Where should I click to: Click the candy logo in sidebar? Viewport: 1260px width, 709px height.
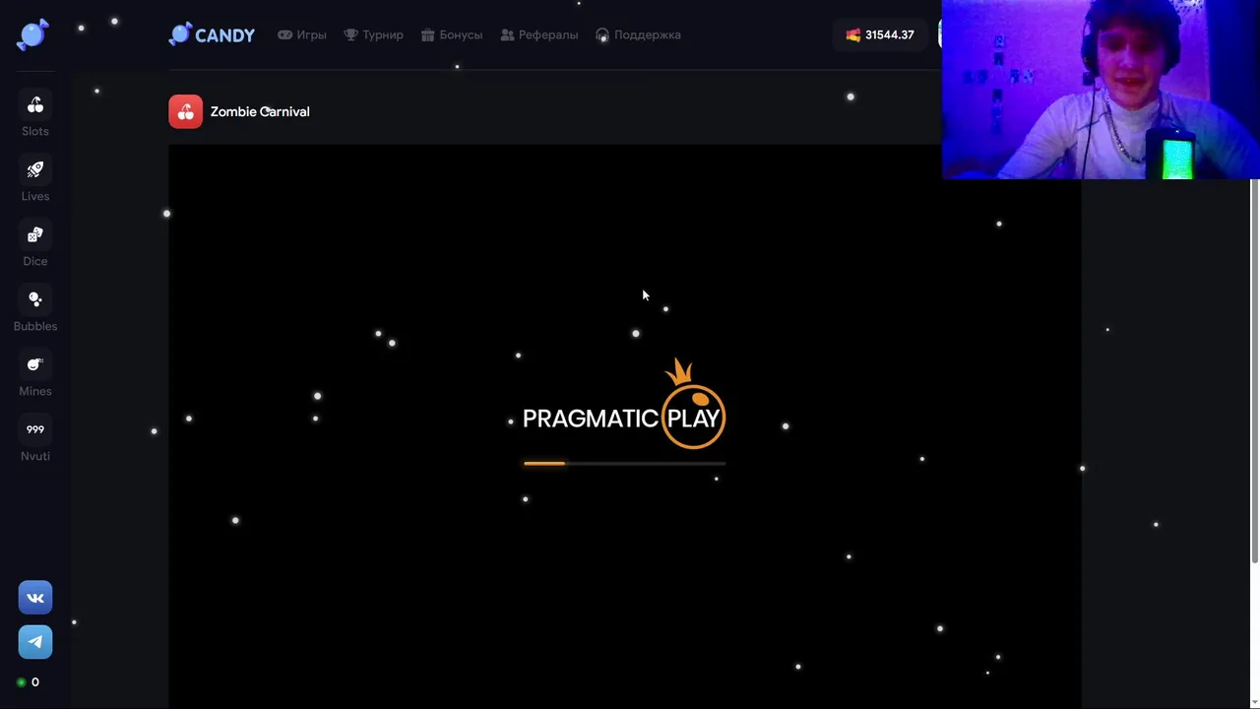click(32, 34)
